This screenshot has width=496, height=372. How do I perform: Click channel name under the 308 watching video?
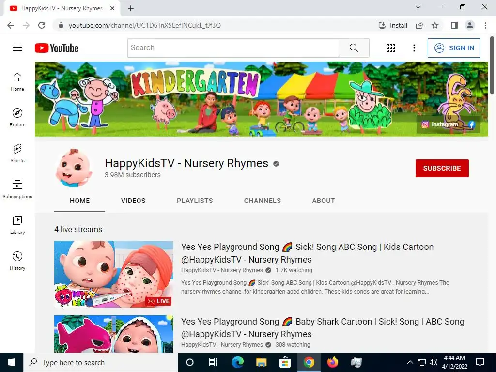[222, 345]
